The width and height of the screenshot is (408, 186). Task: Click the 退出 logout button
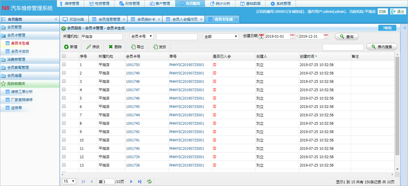[398, 11]
